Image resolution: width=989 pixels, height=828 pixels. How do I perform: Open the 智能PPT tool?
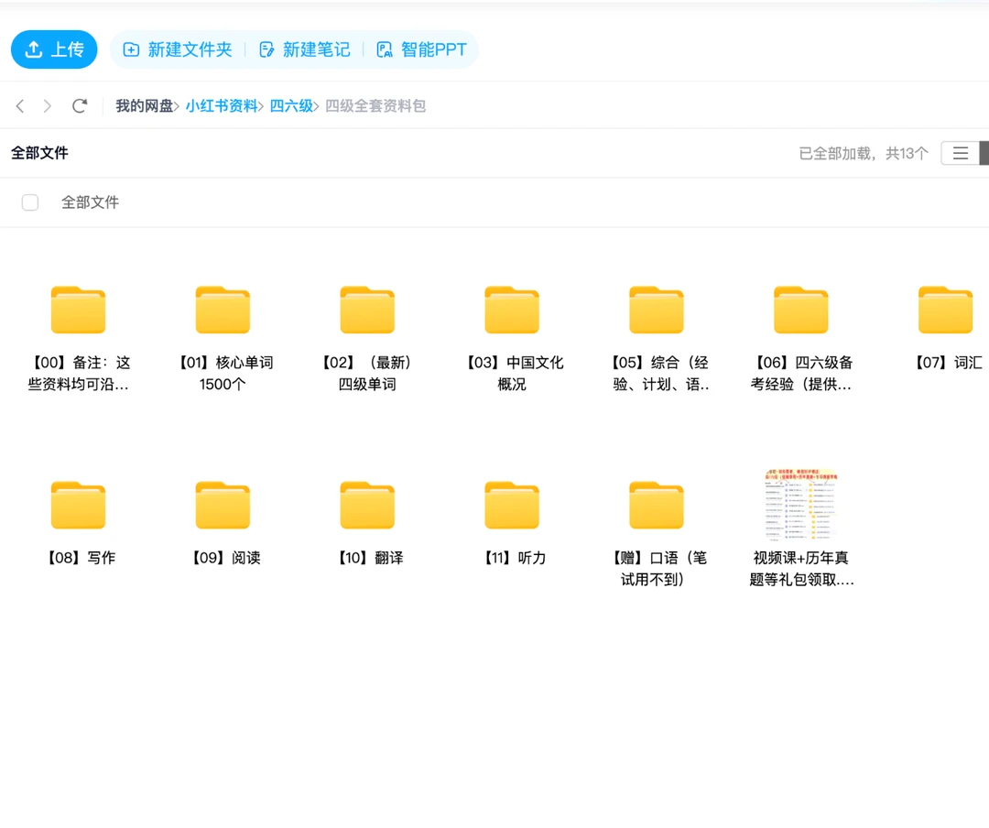click(x=421, y=49)
